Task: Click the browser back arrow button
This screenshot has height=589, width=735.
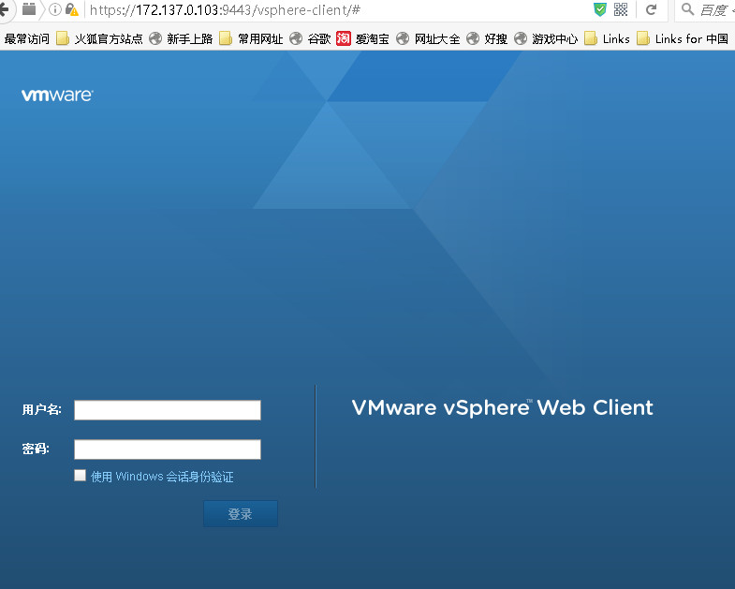Action: click(x=5, y=9)
